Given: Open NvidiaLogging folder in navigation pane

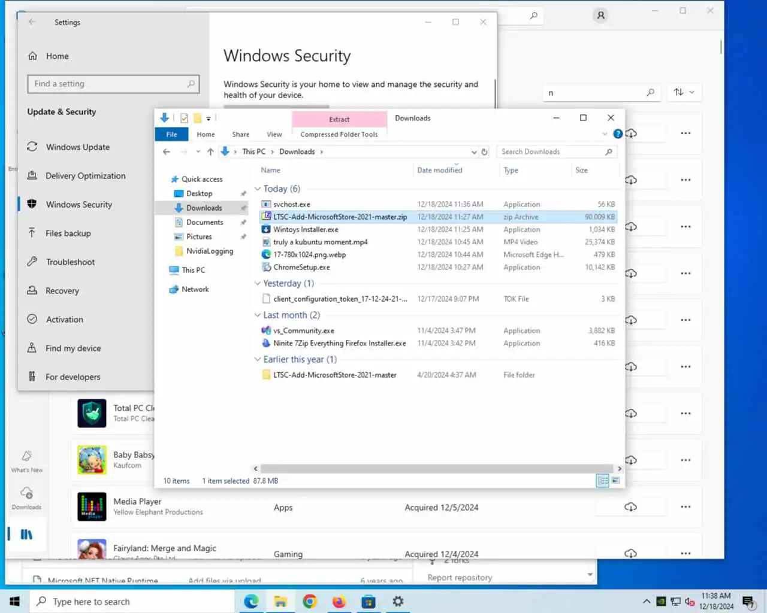Looking at the screenshot, I should 209,251.
